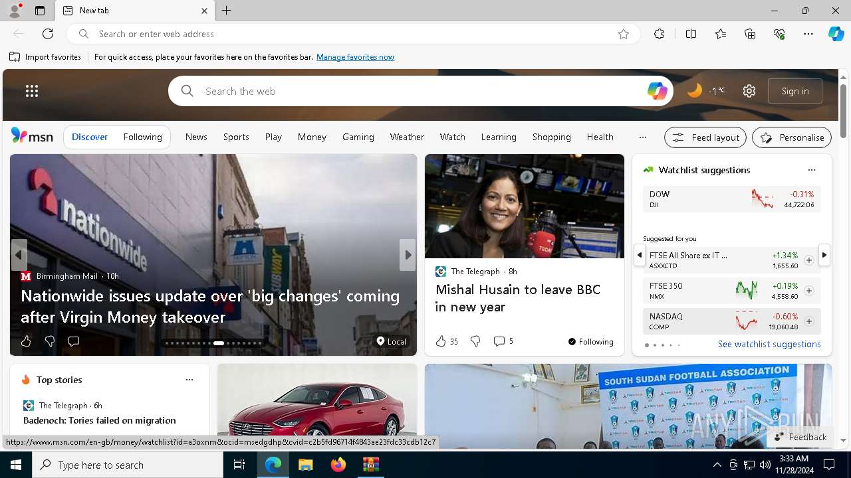Open Browser essentials heart icon
Viewport: 851px width, 478px height.
coord(779,34)
